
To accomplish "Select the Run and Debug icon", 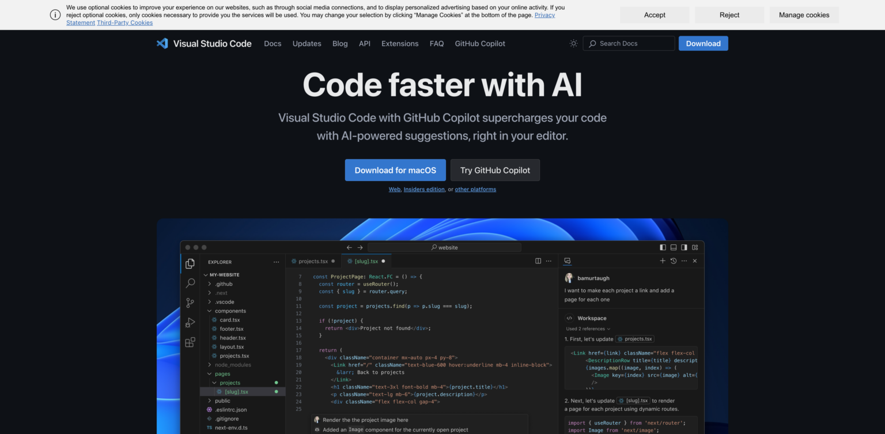I will click(190, 322).
